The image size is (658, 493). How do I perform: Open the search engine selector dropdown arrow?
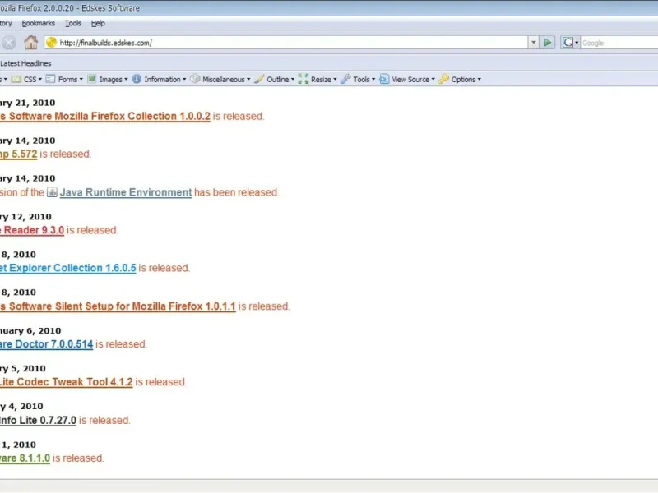[x=577, y=43]
